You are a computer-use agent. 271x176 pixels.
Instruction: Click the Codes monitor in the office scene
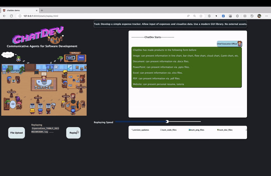click(70, 58)
